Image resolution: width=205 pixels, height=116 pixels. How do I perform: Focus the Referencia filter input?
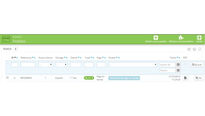pos(28,65)
